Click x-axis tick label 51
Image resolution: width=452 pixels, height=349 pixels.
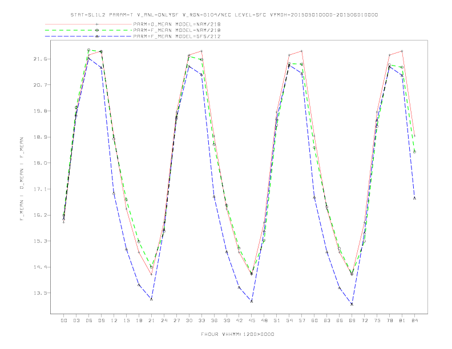(277, 320)
